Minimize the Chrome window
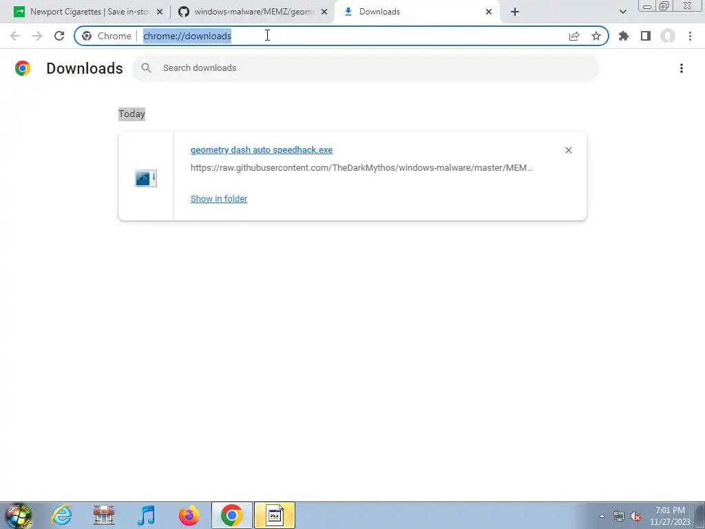Screen dimensions: 705x529 pyautogui.click(x=647, y=6)
